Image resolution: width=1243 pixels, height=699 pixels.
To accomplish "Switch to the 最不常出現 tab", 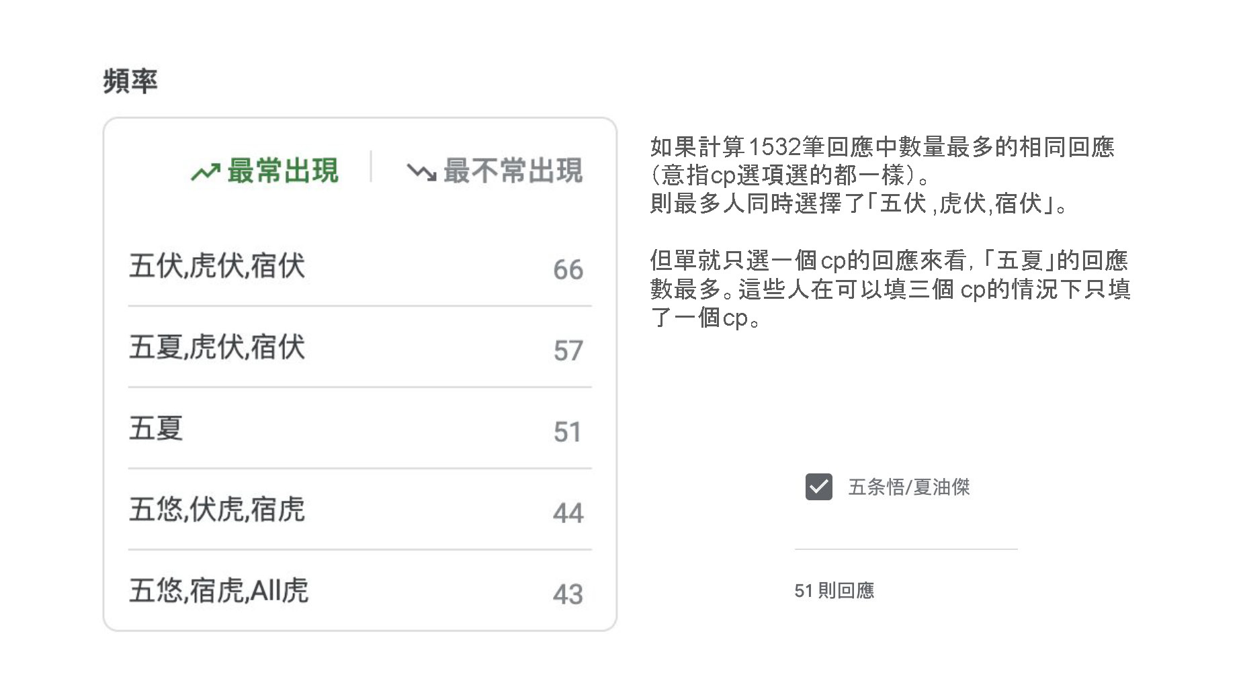I will click(x=495, y=171).
